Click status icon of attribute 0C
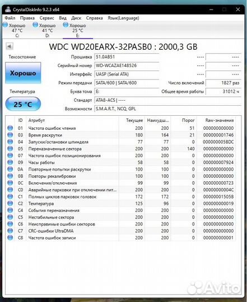The height and width of the screenshot is (302, 247). click(10, 183)
